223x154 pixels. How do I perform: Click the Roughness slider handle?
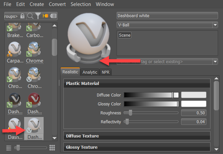tap(130, 113)
